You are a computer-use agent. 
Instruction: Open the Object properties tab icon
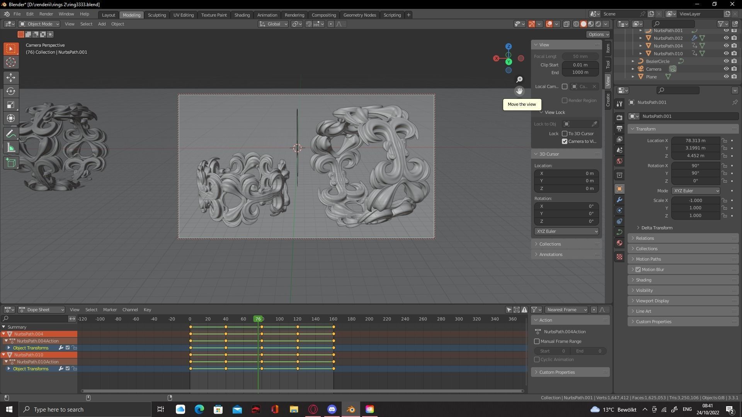coord(619,189)
